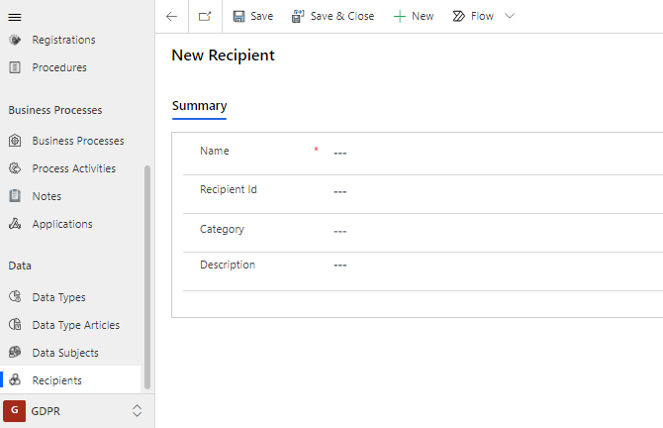Open Registrations in the sidebar
This screenshot has width=663, height=428.
[63, 40]
